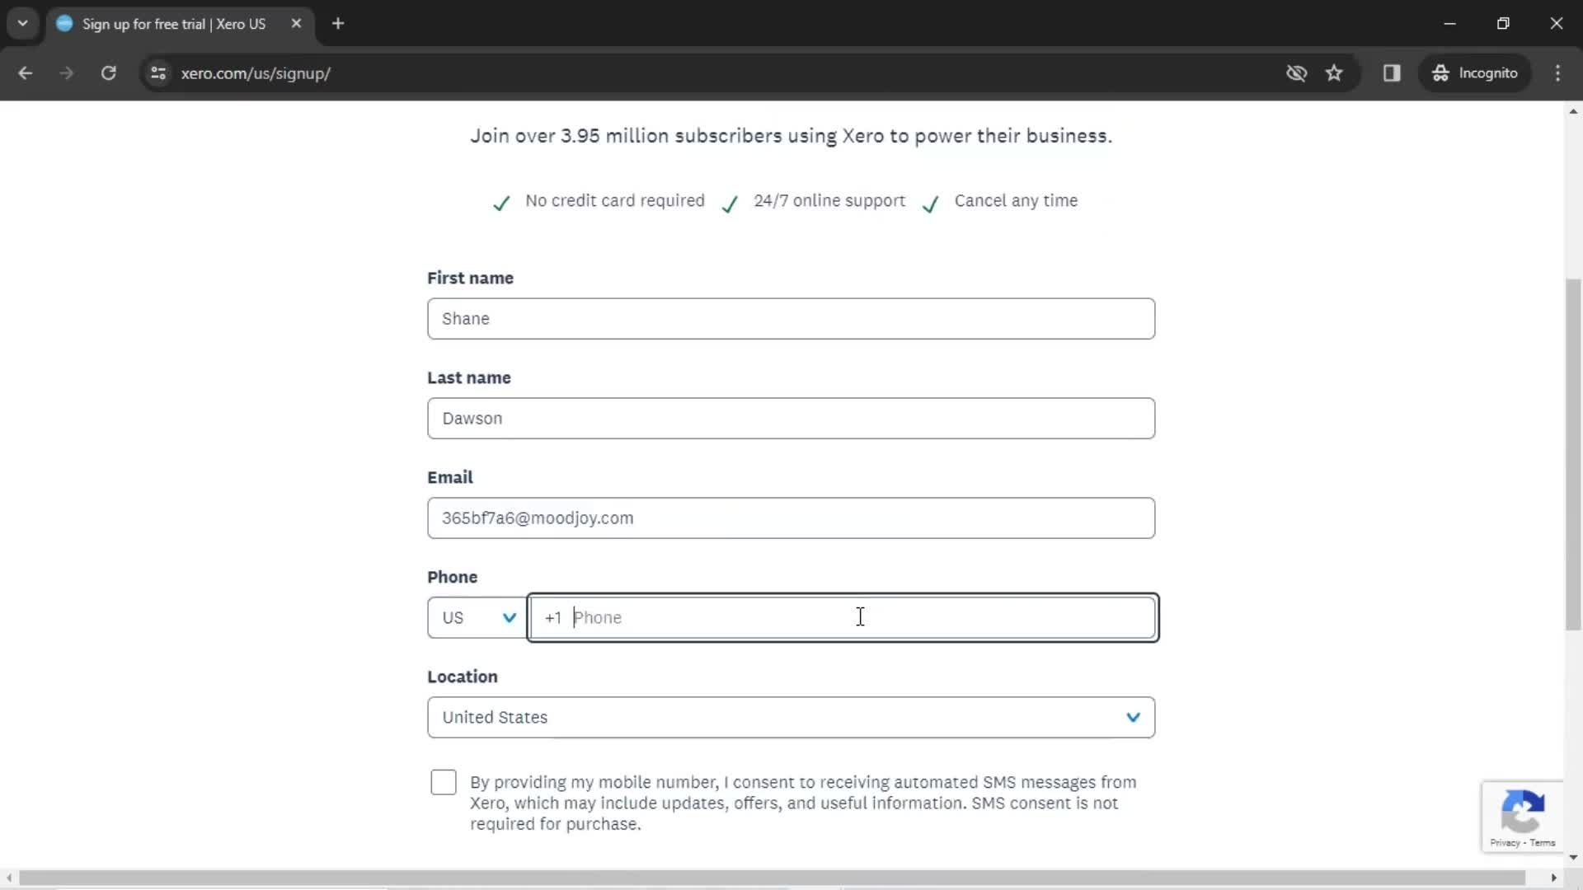Viewport: 1583px width, 890px height.
Task: Click the Location field label
Action: pyautogui.click(x=462, y=677)
